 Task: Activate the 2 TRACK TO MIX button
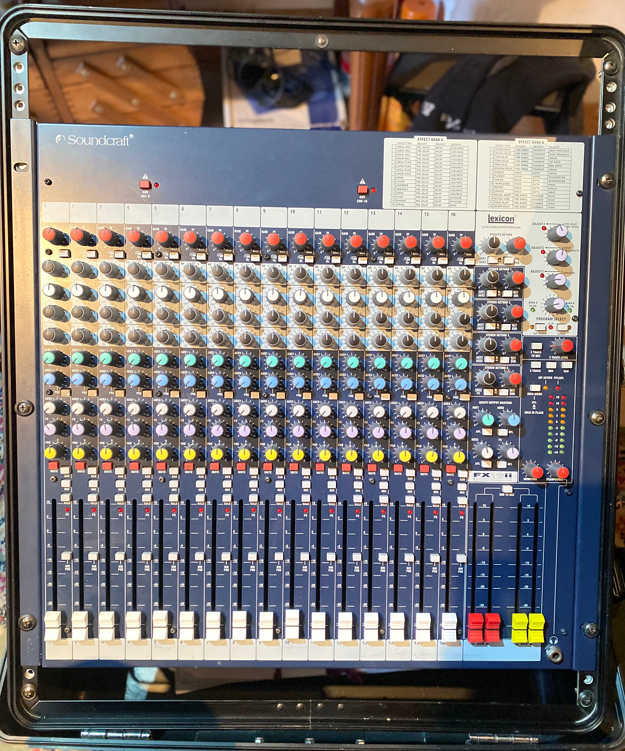tap(536, 345)
